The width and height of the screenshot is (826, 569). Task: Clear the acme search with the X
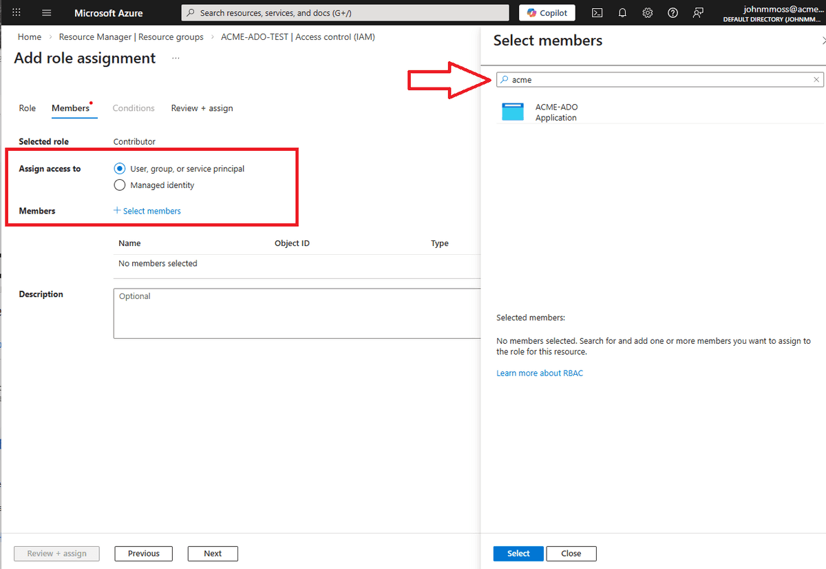point(816,79)
